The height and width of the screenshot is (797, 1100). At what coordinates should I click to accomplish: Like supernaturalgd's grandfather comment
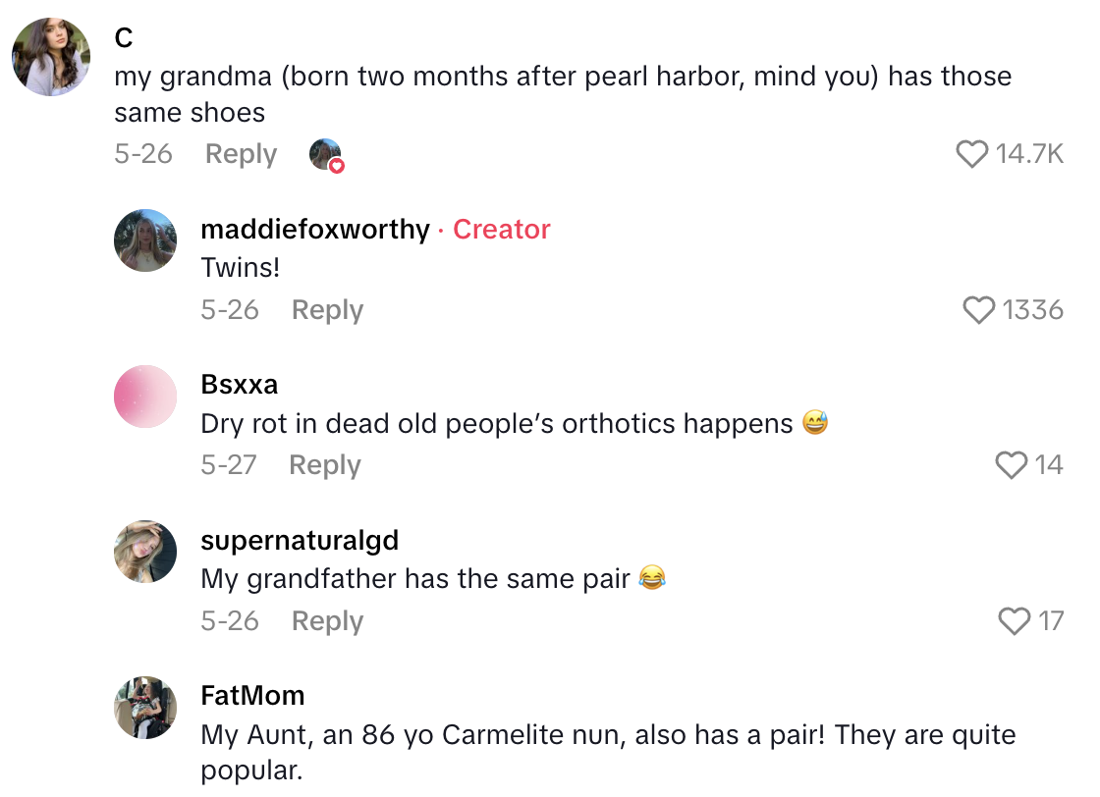click(x=1014, y=621)
